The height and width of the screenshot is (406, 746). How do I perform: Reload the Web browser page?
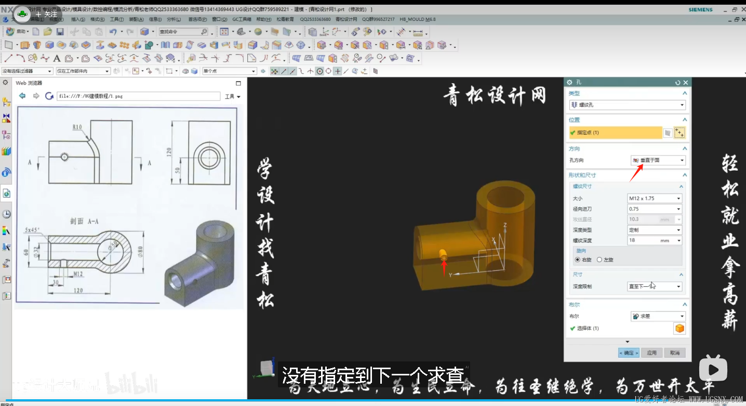pyautogui.click(x=49, y=96)
